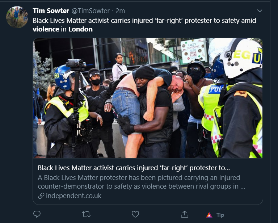
Task: Click the @TimSowter handle
Action: pos(90,11)
